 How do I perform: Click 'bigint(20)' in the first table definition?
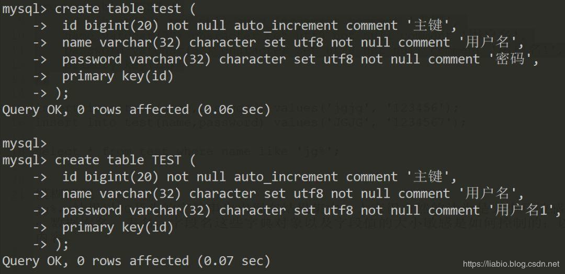pos(122,26)
